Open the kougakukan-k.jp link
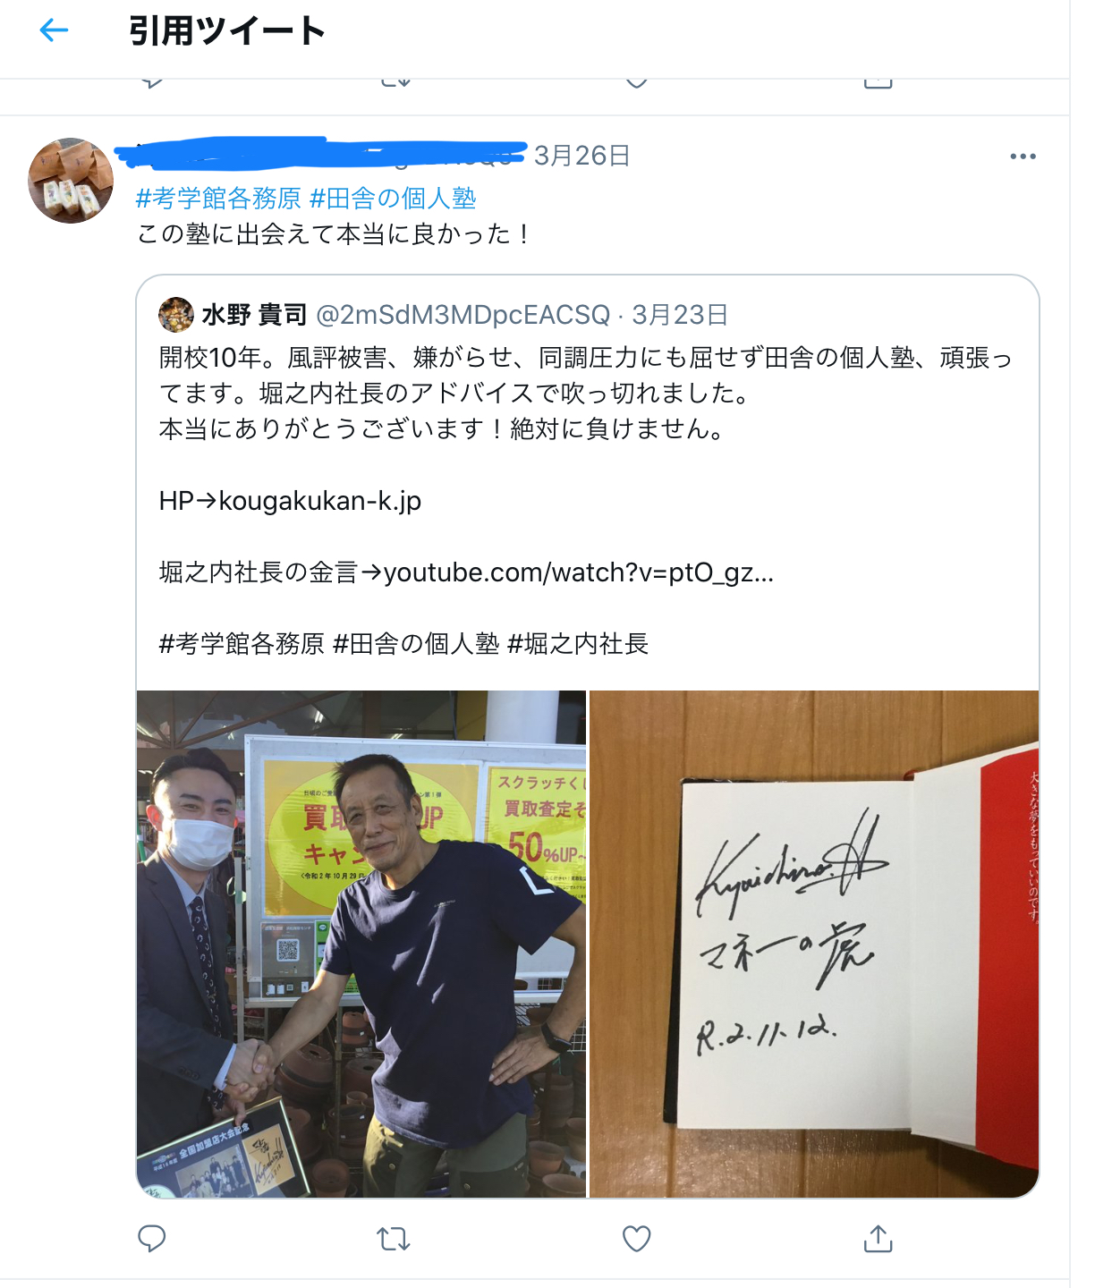Viewport: 1095px width, 1288px height. (x=320, y=501)
